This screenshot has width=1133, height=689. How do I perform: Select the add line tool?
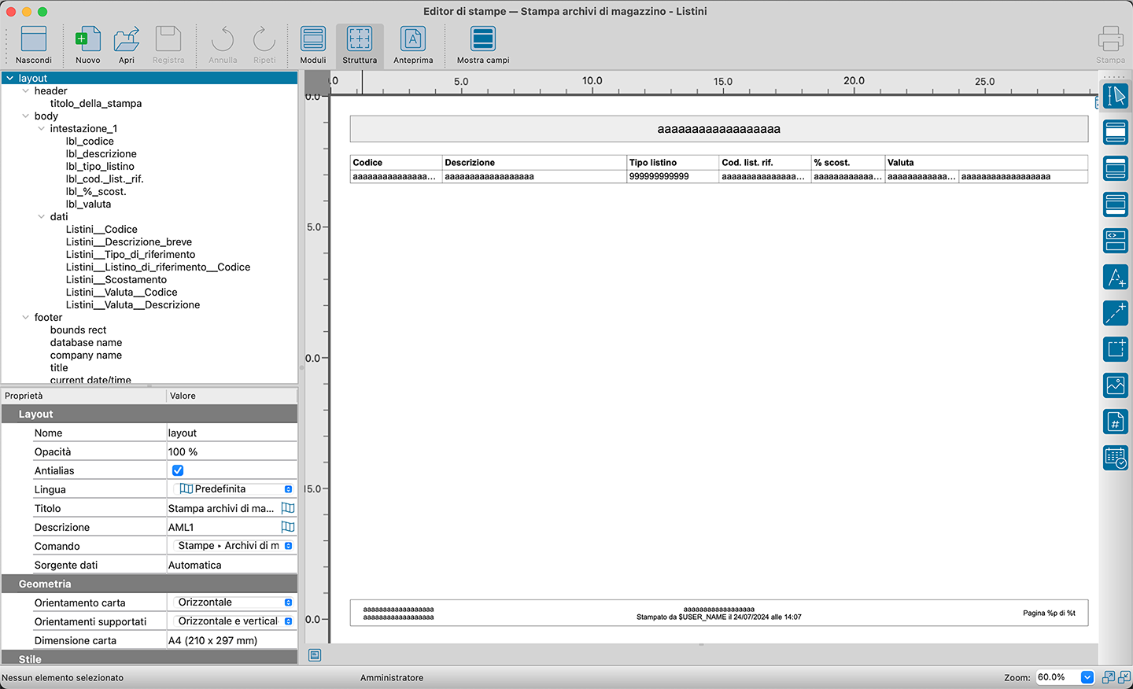pos(1116,313)
